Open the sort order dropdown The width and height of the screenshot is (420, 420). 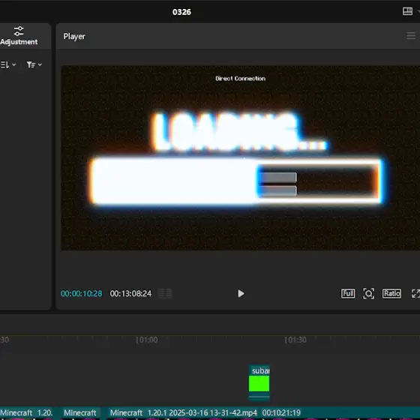point(7,64)
